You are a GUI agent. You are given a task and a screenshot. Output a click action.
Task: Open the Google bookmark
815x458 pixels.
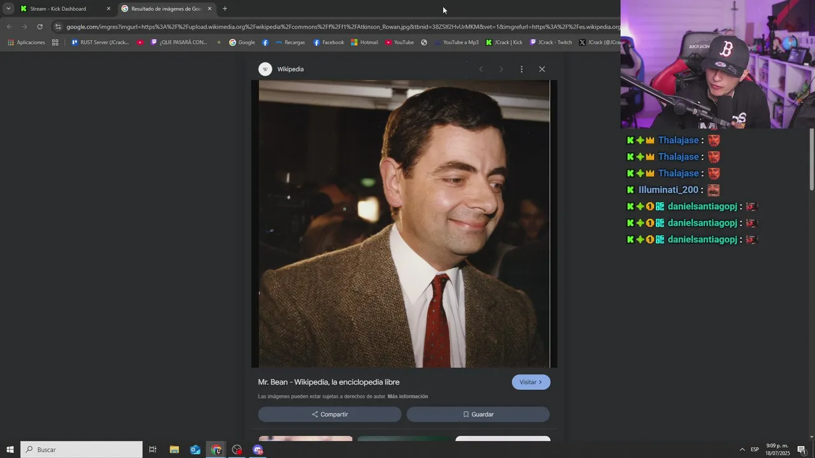tap(242, 43)
